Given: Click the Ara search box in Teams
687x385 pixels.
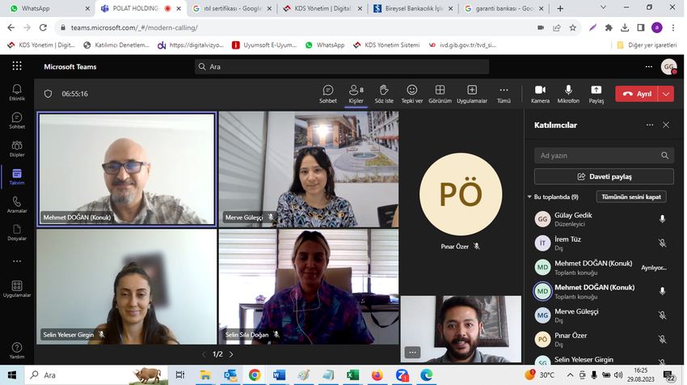Looking at the screenshot, I should 342,66.
